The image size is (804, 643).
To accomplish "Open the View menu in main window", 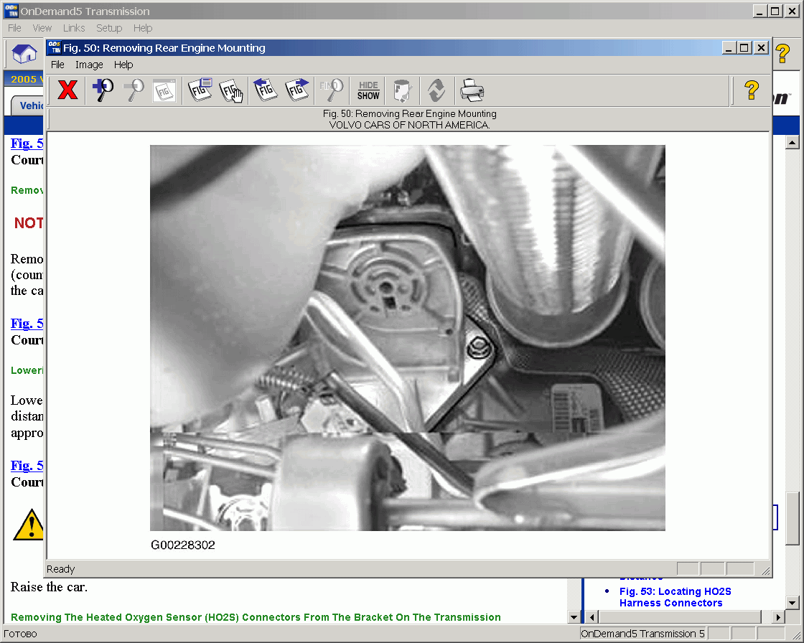I will click(x=42, y=28).
